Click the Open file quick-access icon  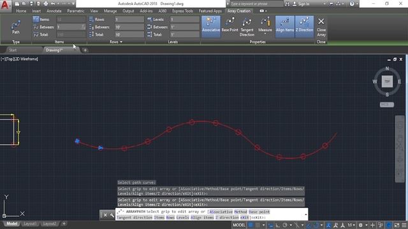pyautogui.click(x=24, y=4)
